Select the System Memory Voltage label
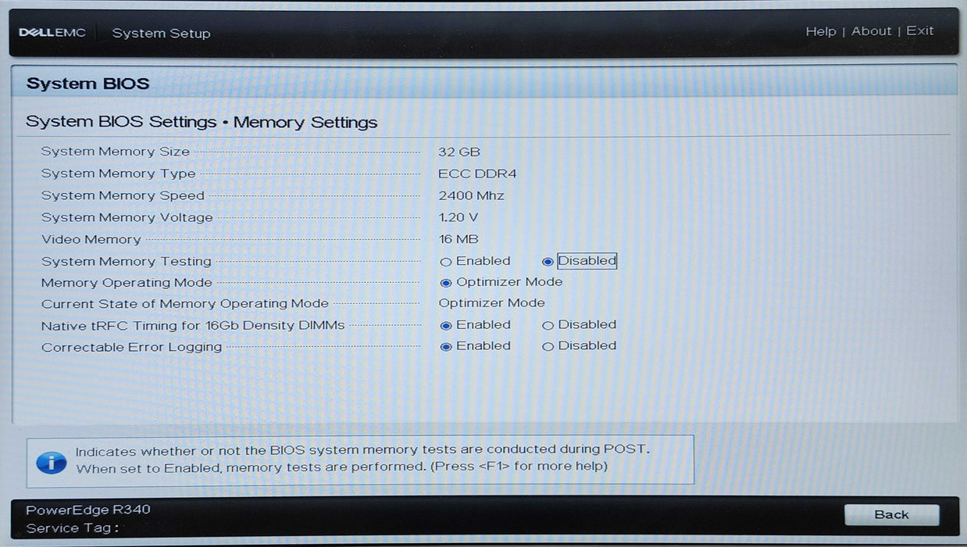Image resolution: width=967 pixels, height=547 pixels. [127, 217]
